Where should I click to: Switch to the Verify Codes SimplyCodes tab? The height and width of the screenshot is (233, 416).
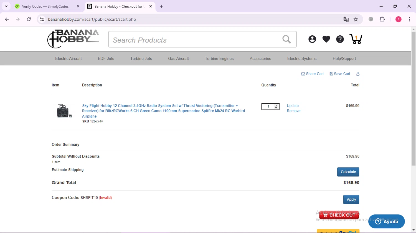(45, 6)
